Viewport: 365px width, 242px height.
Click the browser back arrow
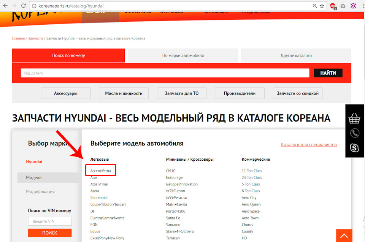coord(5,6)
